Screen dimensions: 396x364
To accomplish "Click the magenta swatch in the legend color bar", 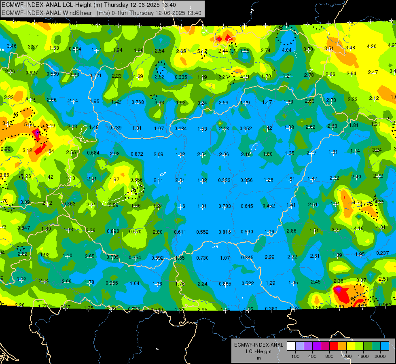I will [325, 346].
